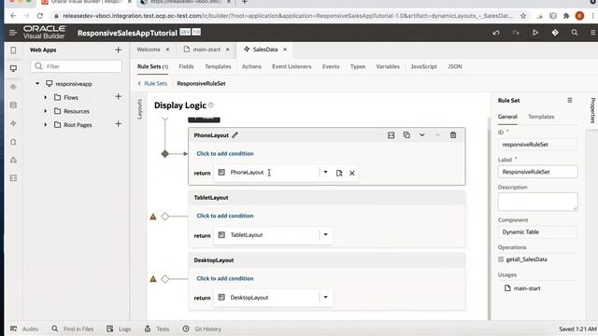Screen dimensions: 598x336
Task: Open Source view icon in the rail
Action: click(13, 178)
